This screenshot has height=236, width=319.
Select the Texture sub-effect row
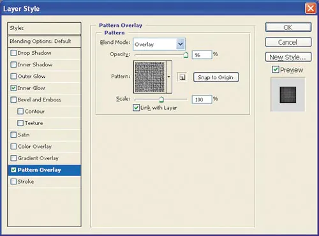click(x=44, y=123)
